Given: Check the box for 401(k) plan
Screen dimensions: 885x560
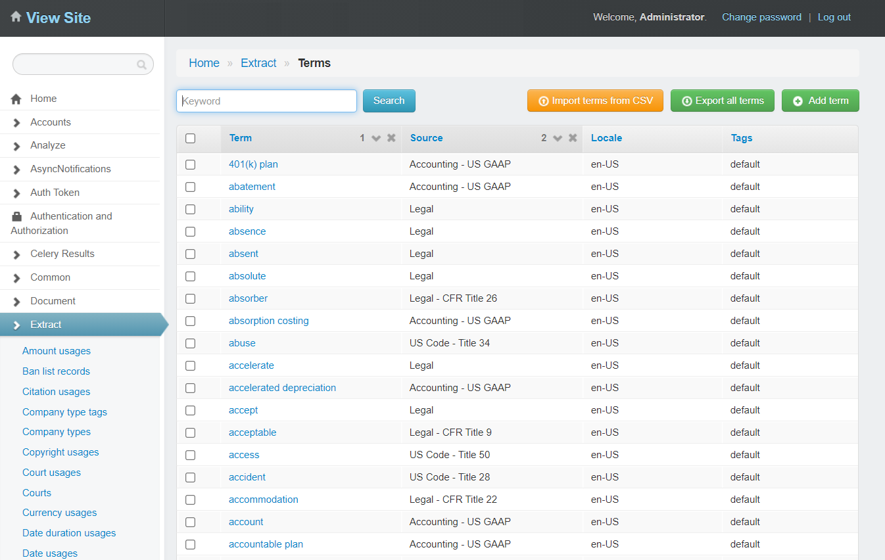Looking at the screenshot, I should click(191, 164).
